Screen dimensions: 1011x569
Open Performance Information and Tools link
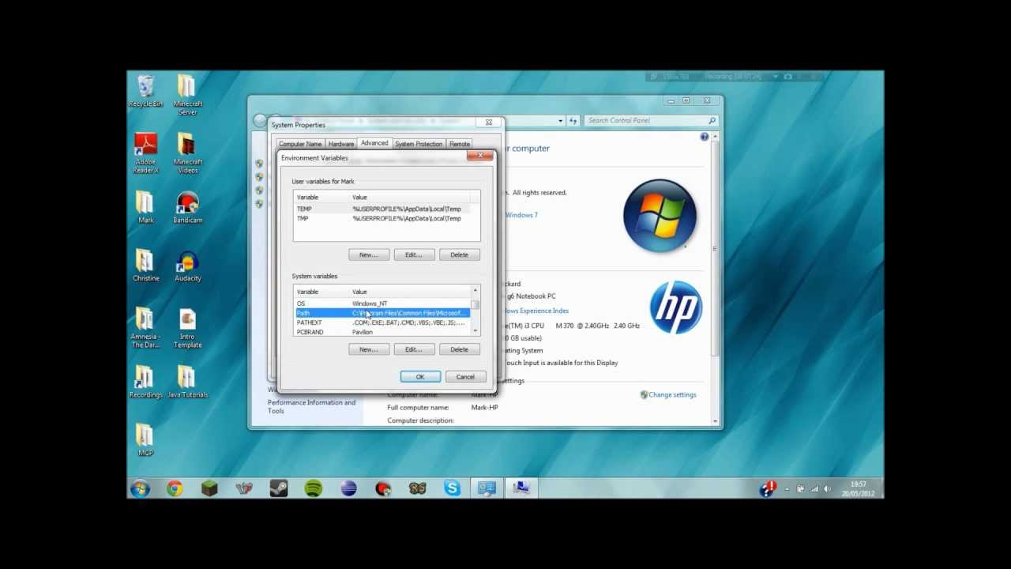311,406
